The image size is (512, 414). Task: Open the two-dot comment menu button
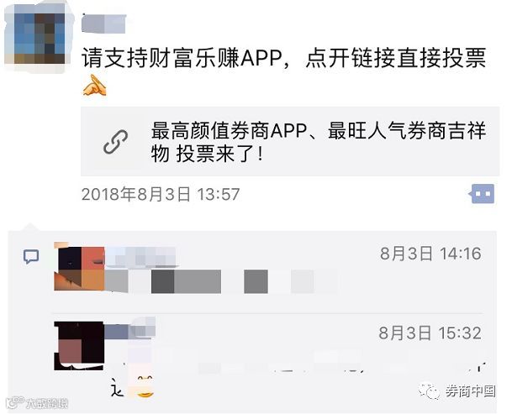[x=483, y=194]
